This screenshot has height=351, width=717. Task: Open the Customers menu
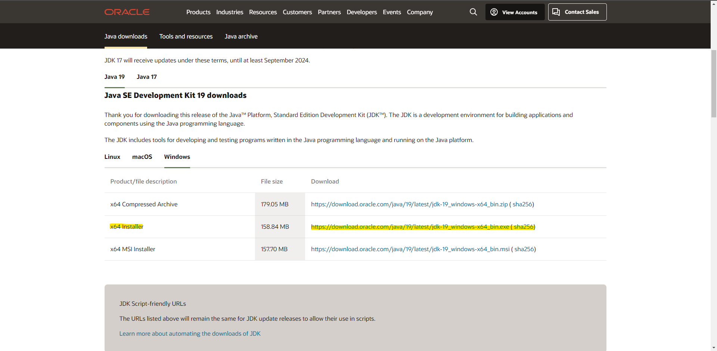click(297, 12)
